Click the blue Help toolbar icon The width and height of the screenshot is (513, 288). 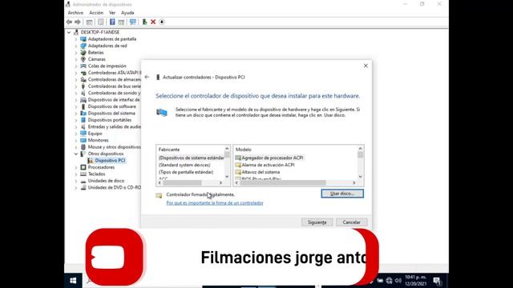[112, 22]
